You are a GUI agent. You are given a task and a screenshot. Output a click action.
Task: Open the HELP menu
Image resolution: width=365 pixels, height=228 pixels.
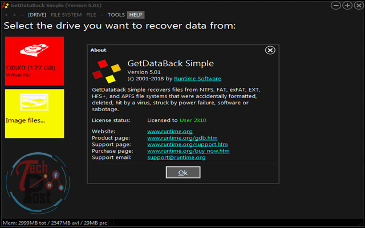(x=136, y=15)
